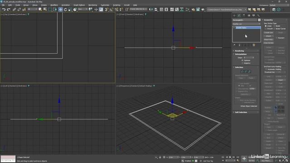Toggle the Reorient checkbox
The width and height of the screenshot is (290, 163).
coord(277,38)
